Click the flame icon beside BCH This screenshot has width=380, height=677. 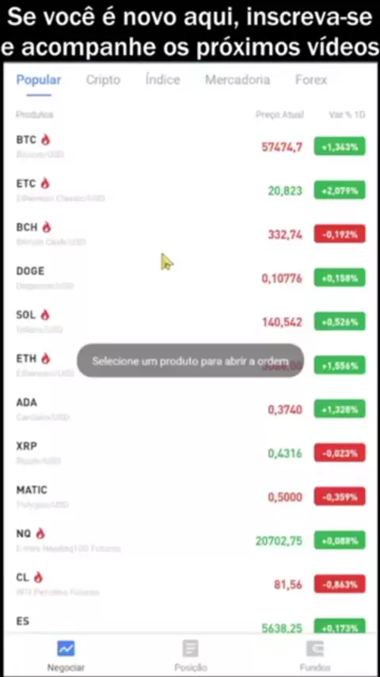(47, 227)
